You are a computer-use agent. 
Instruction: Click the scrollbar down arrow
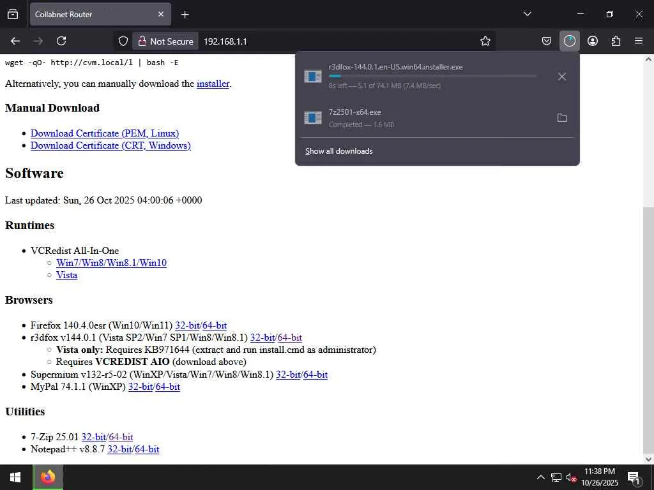pyautogui.click(x=648, y=459)
